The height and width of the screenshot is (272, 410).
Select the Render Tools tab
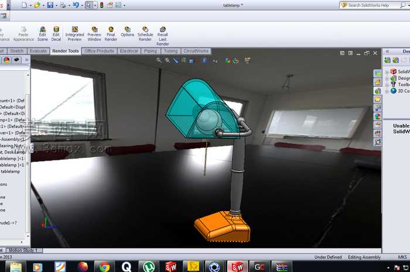pyautogui.click(x=66, y=51)
